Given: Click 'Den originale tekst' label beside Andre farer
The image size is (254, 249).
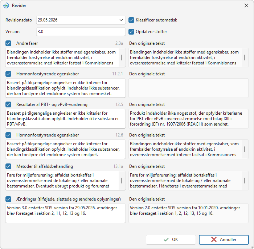Looking at the screenshot, I should 147,43.
